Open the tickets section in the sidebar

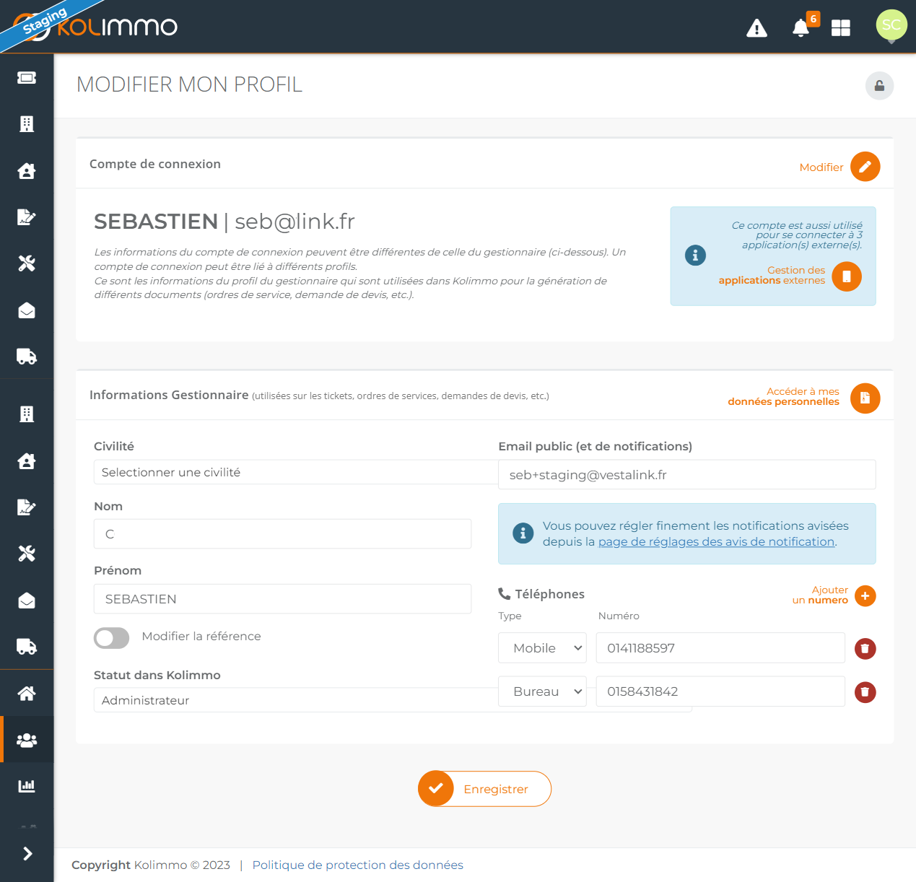pos(27,78)
